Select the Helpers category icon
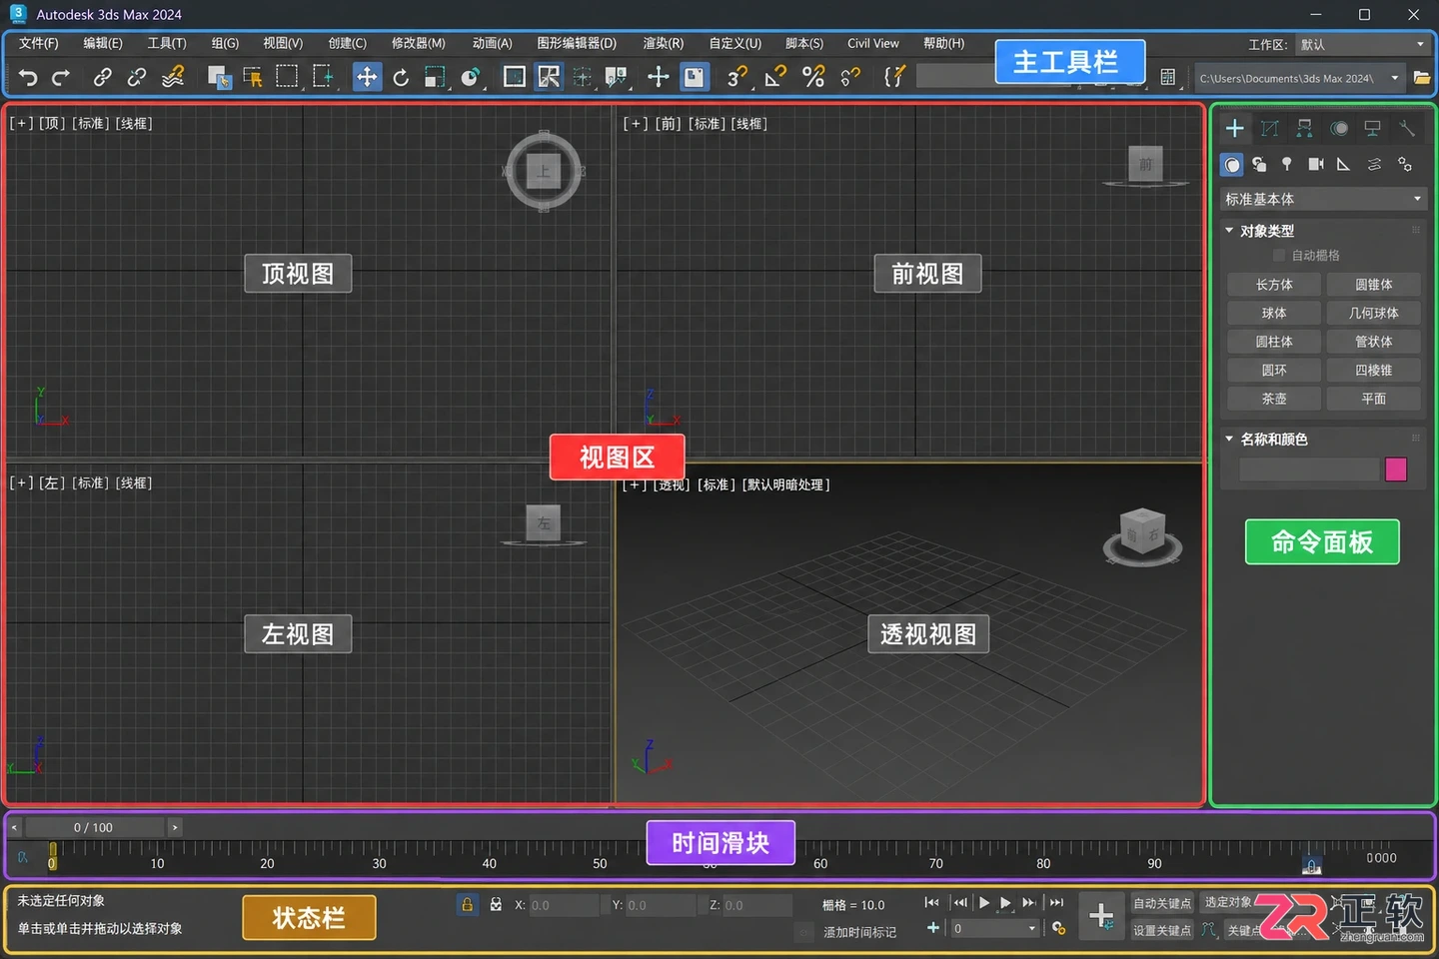The height and width of the screenshot is (959, 1439). coord(1344,164)
